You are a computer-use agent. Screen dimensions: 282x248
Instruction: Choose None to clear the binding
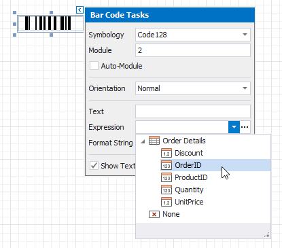[171, 214]
